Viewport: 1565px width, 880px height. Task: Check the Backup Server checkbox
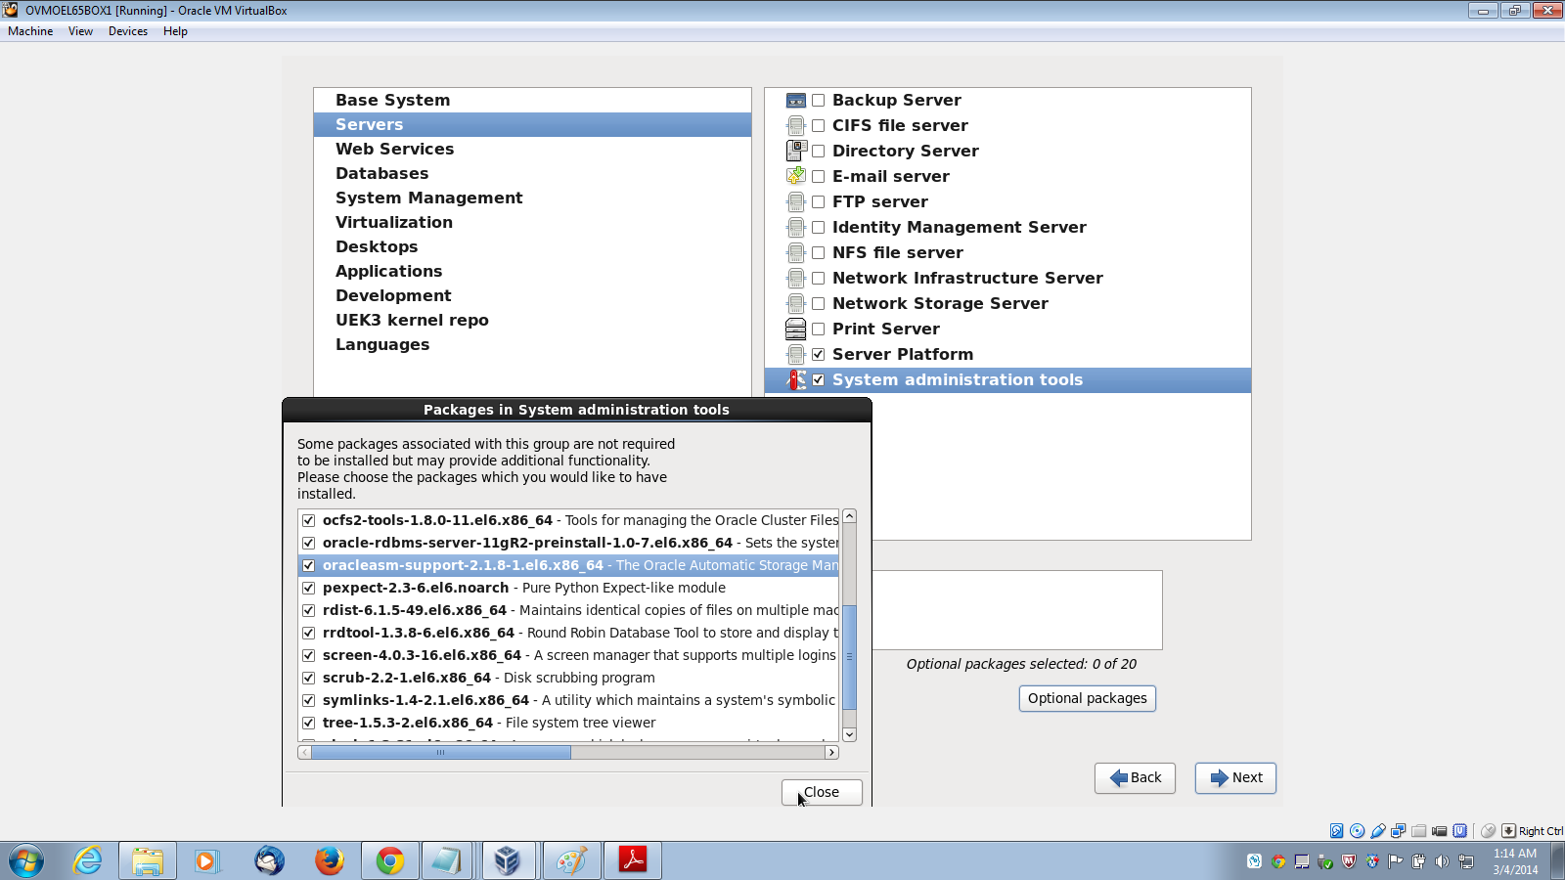pyautogui.click(x=819, y=100)
